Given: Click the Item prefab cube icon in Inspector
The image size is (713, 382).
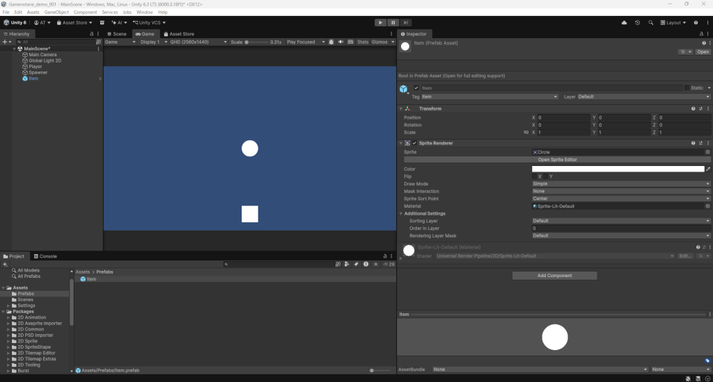Looking at the screenshot, I should coord(403,89).
